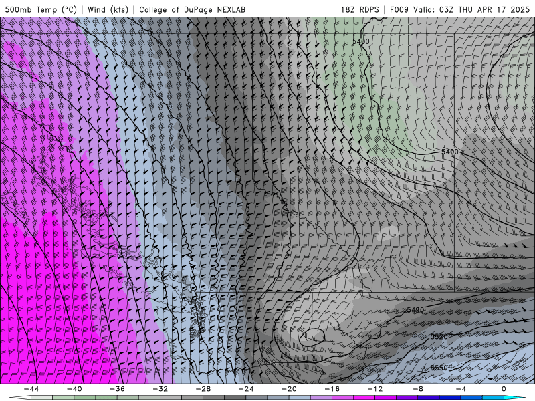Image resolution: width=535 pixels, height=401 pixels.
Task: Click the white arrow end of colorbar
Action: 20,398
